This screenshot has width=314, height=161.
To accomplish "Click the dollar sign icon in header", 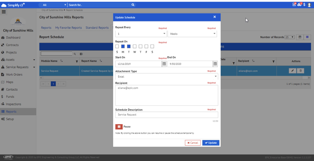I will [x=304, y=5].
